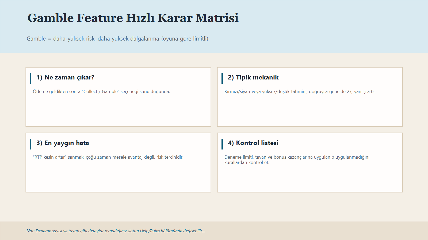Click the '1) Ne zaman çıkar?' heading
This screenshot has width=428, height=240.
pyautogui.click(x=65, y=78)
